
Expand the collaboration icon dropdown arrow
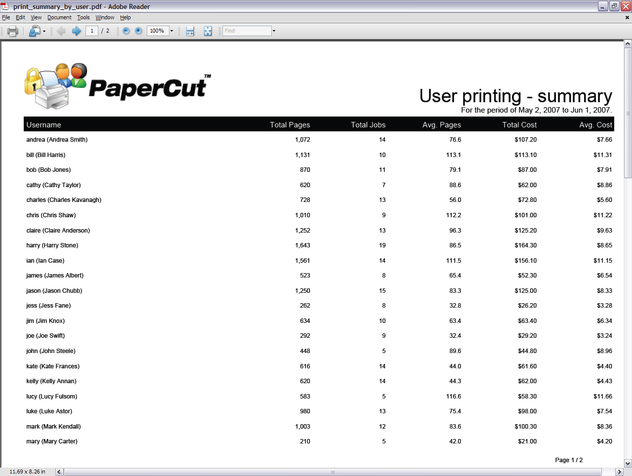[x=44, y=31]
